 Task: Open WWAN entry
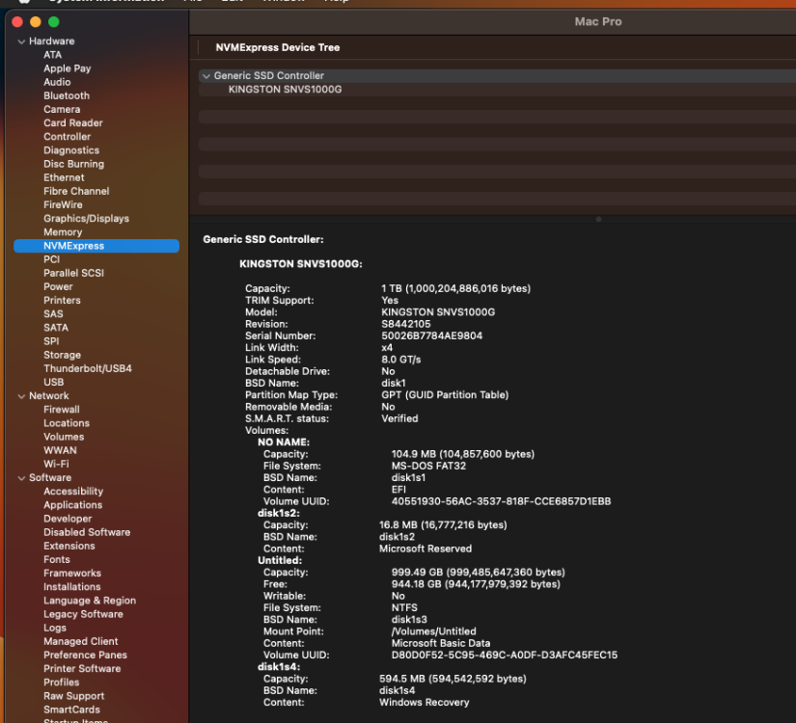coord(60,451)
